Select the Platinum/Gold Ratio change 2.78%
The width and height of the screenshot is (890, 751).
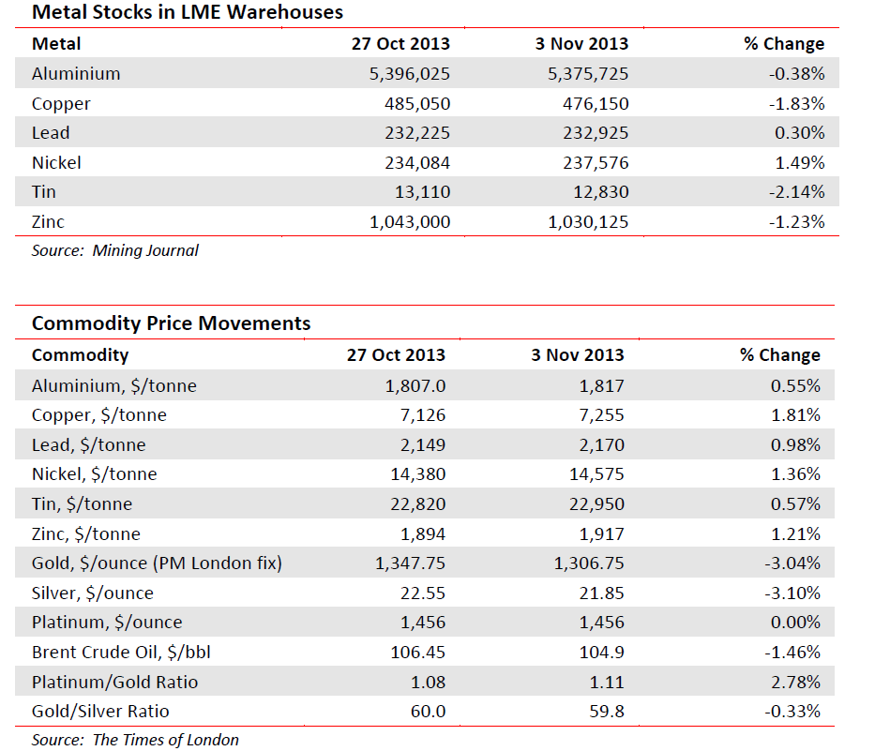[x=796, y=682]
